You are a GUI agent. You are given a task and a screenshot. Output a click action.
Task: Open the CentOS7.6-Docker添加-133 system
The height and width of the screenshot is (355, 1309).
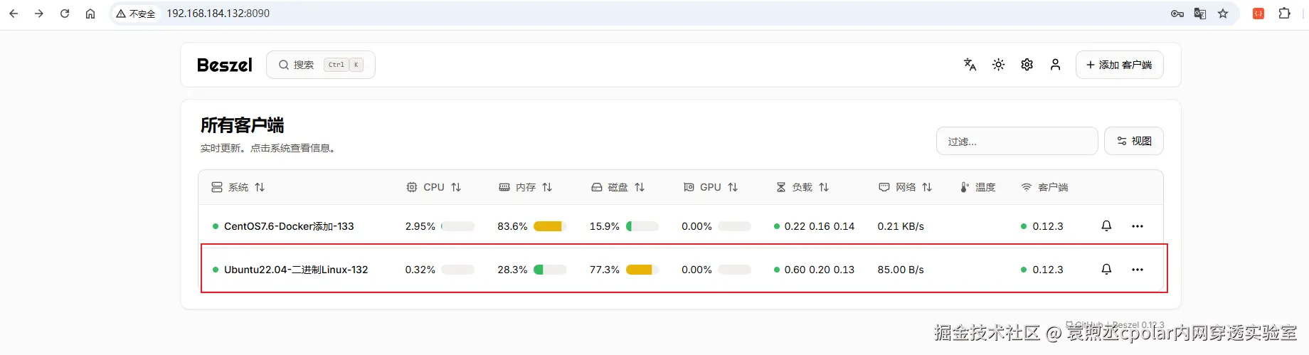click(289, 226)
